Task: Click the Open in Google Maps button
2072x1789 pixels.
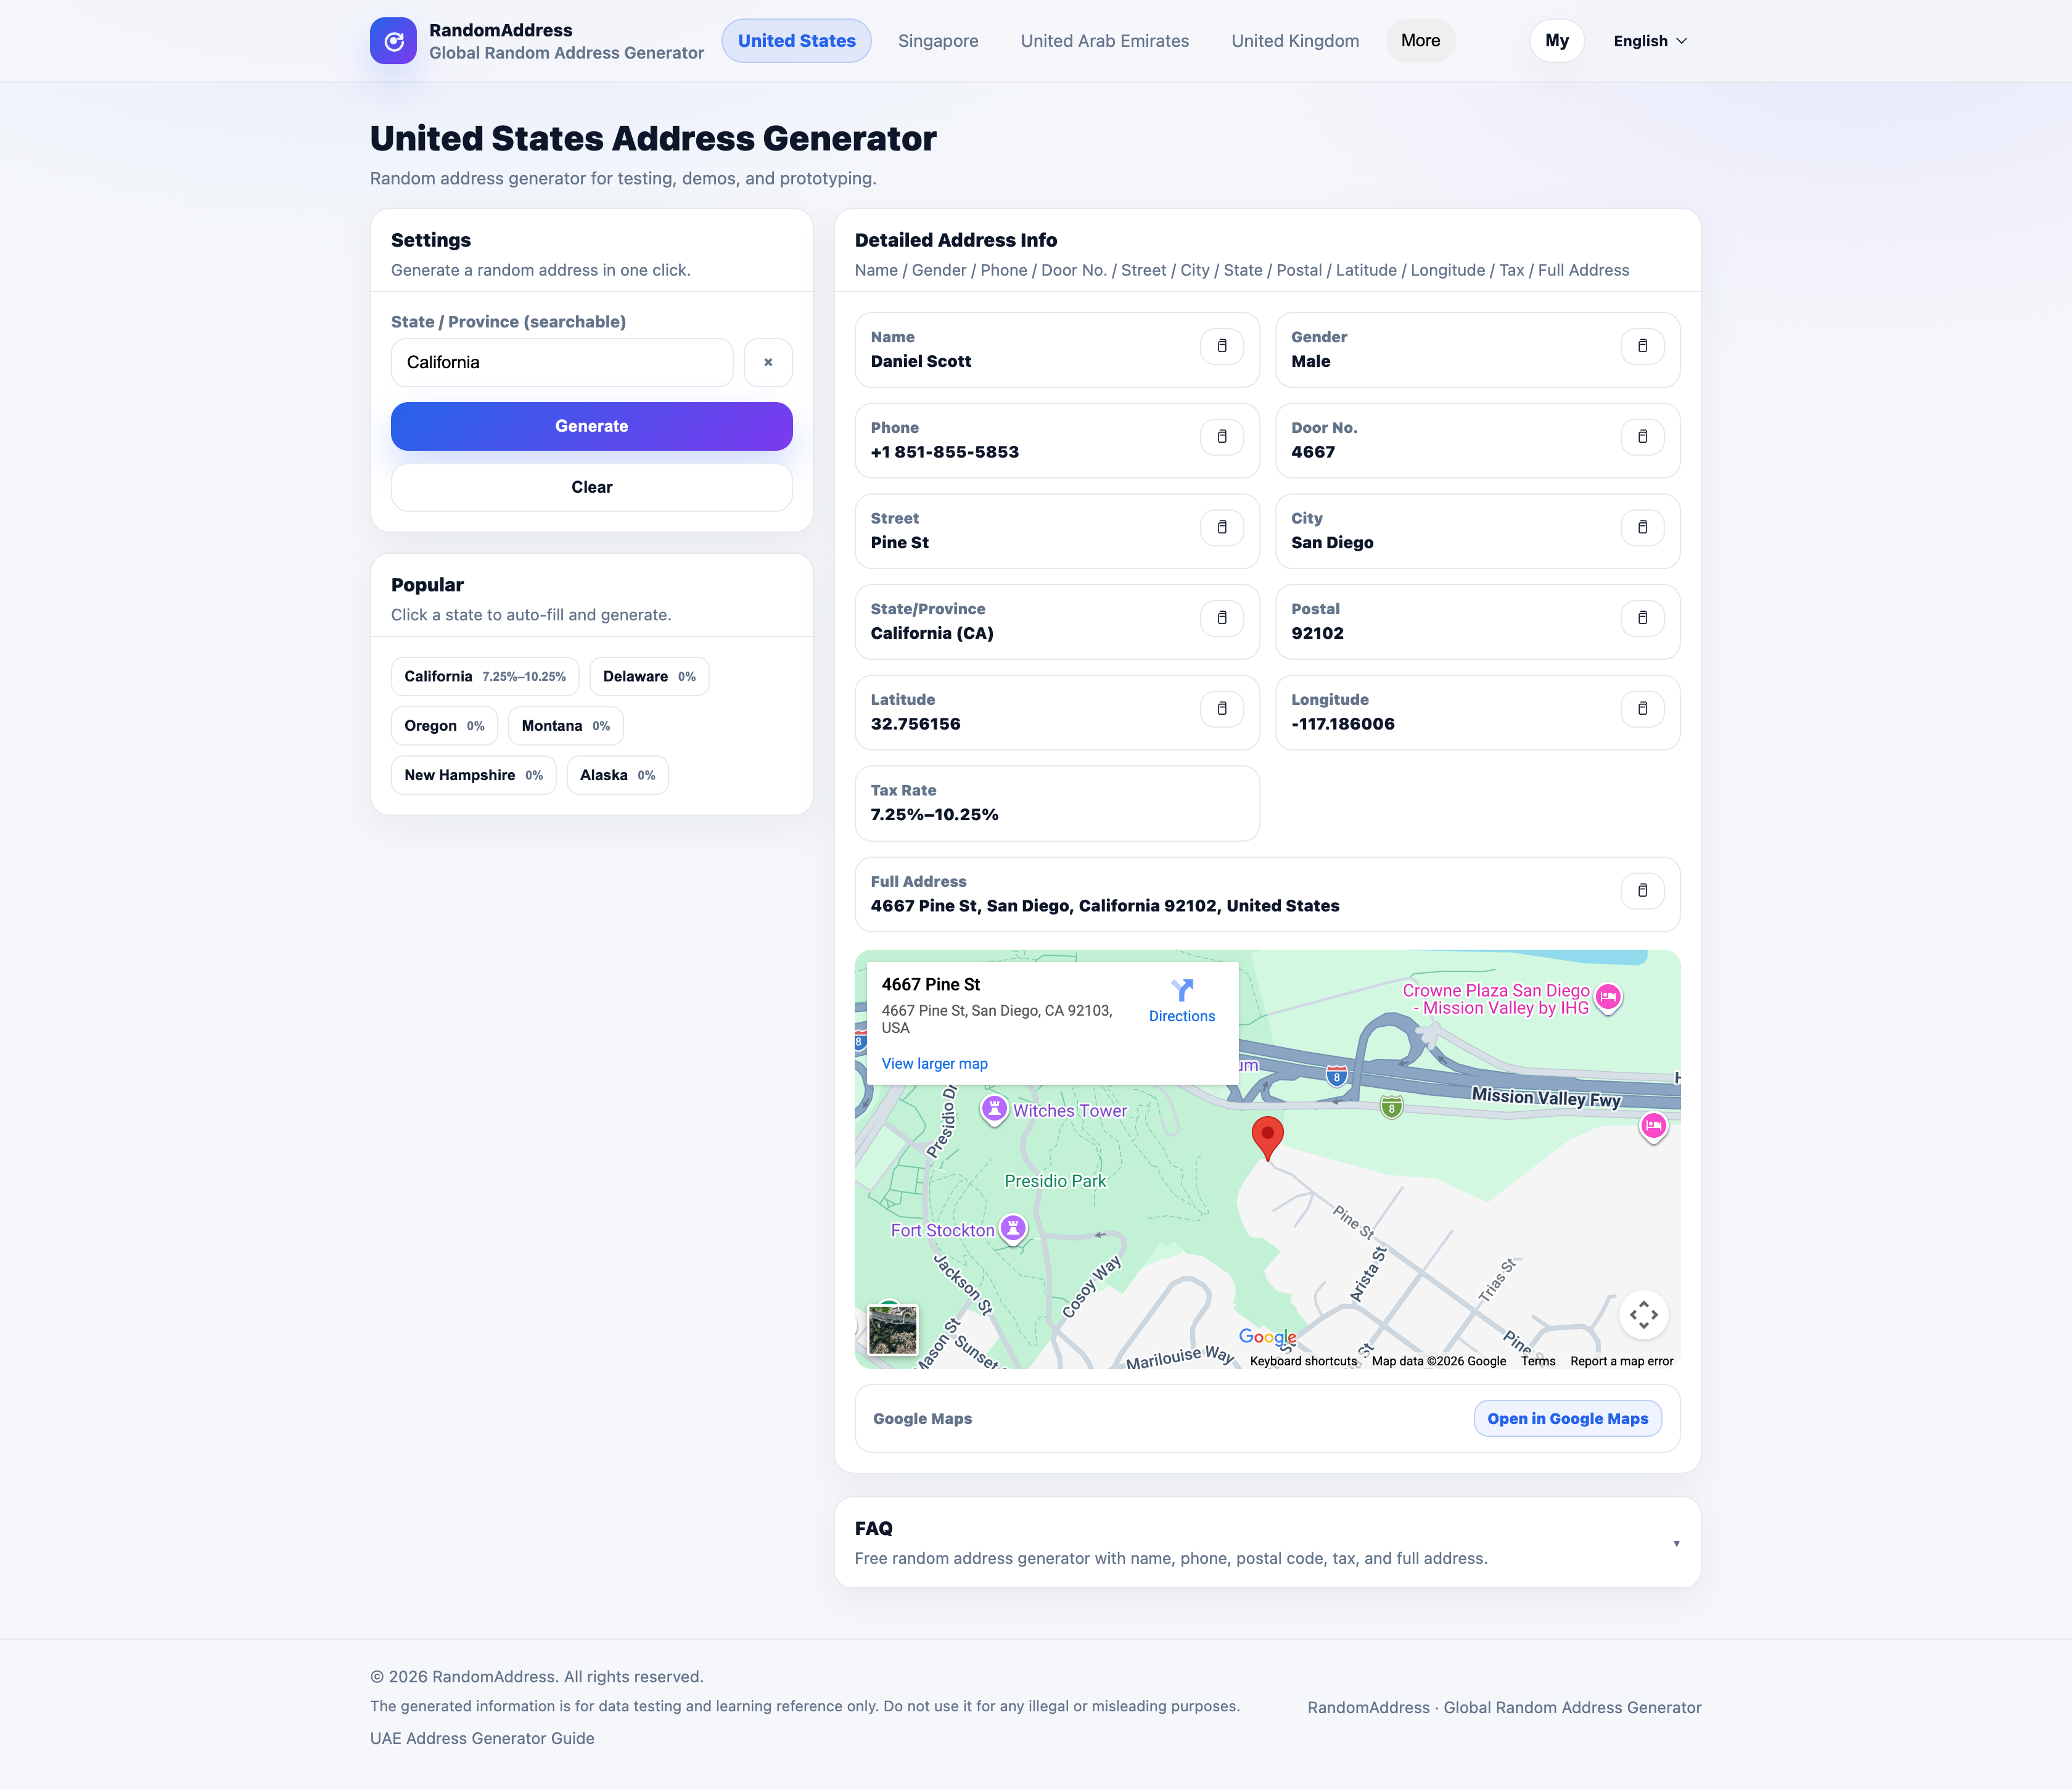Action: tap(1566, 1418)
